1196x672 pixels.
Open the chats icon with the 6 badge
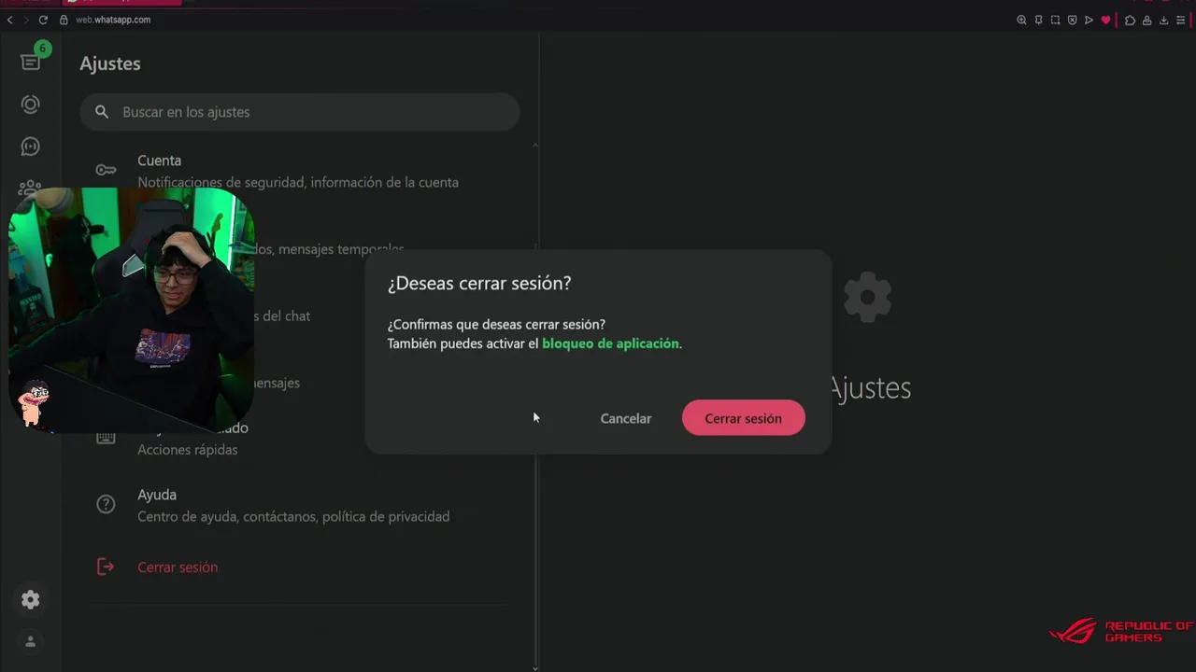[31, 62]
